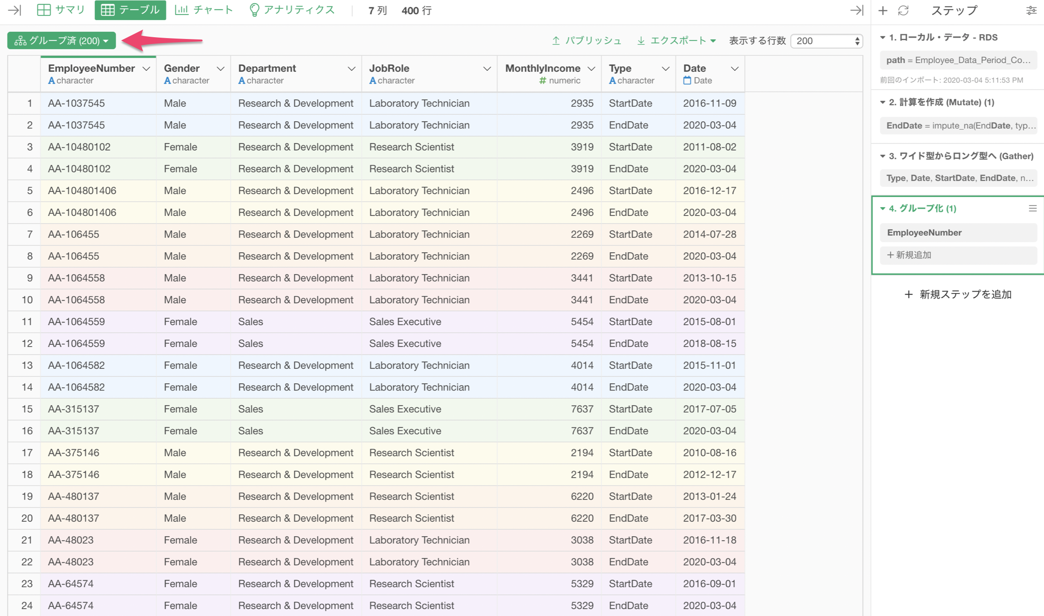Select the EmployeeNumber column header
Viewport: 1044px width, 616px height.
click(x=98, y=74)
